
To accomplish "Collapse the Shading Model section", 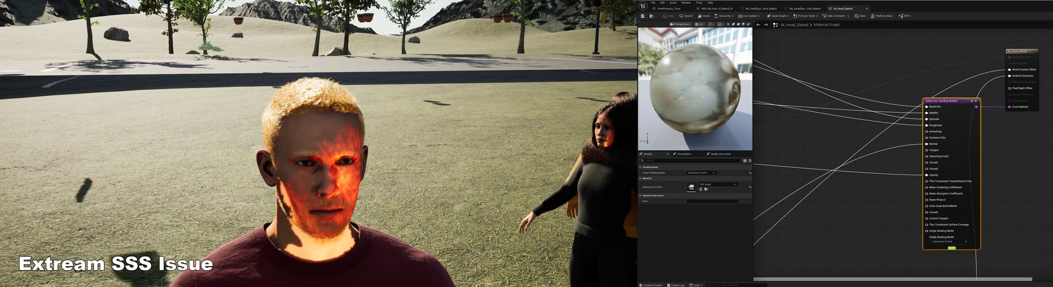I will coord(640,167).
